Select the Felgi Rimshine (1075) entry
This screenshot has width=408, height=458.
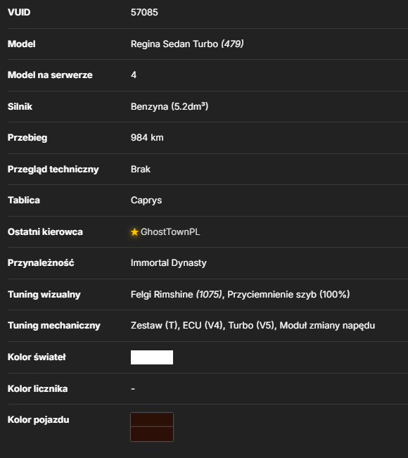pos(177,294)
